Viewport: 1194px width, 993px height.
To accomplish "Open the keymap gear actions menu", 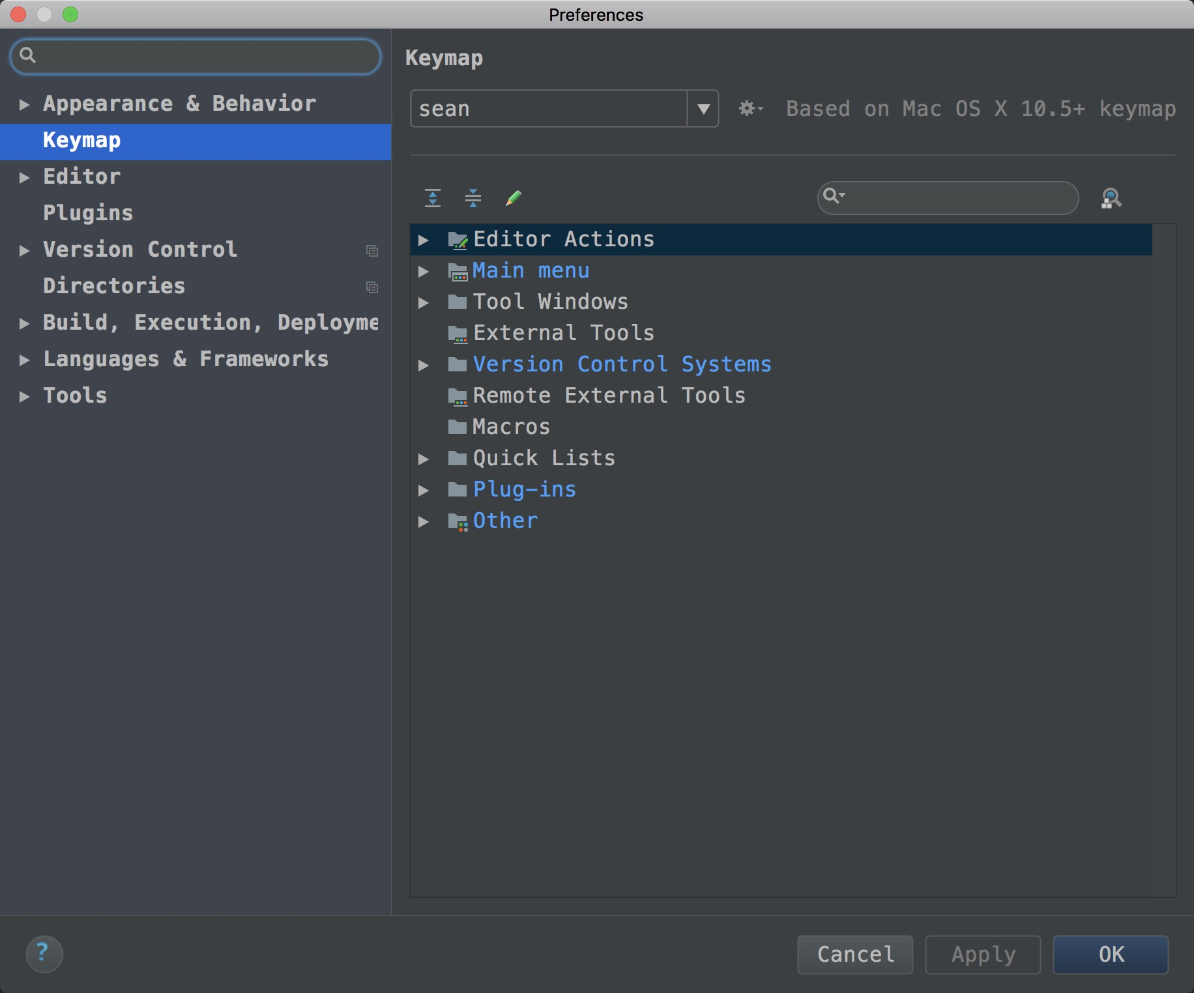I will tap(751, 108).
